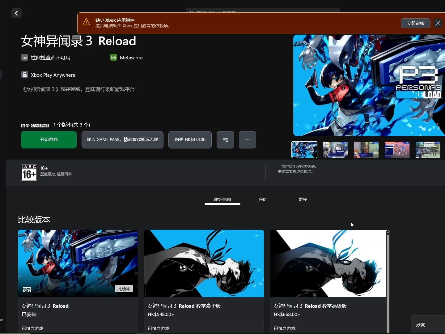Click the 已安装 status text
Screen dimensions: 445x334
(x=29, y=314)
